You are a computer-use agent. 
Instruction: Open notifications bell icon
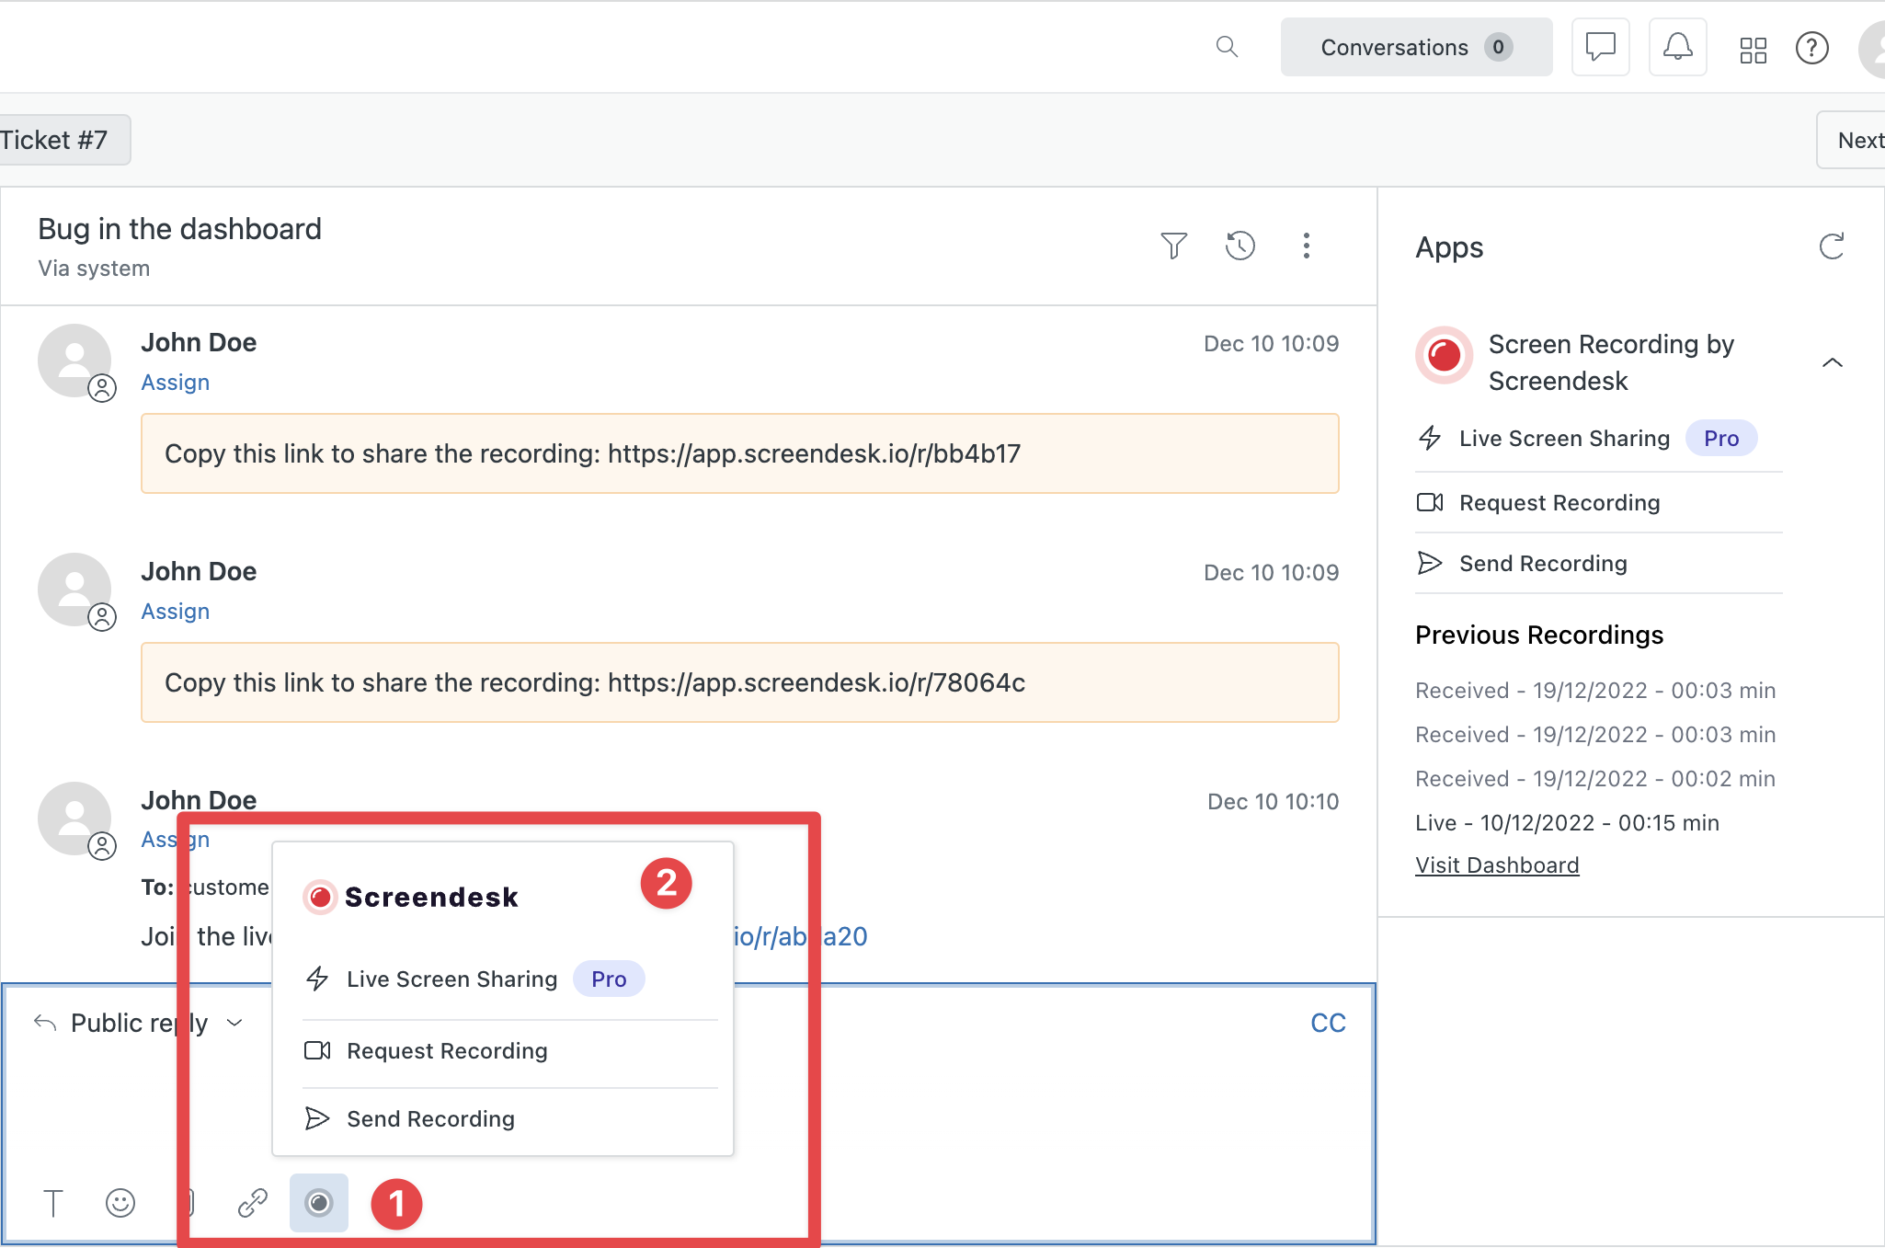click(x=1677, y=47)
